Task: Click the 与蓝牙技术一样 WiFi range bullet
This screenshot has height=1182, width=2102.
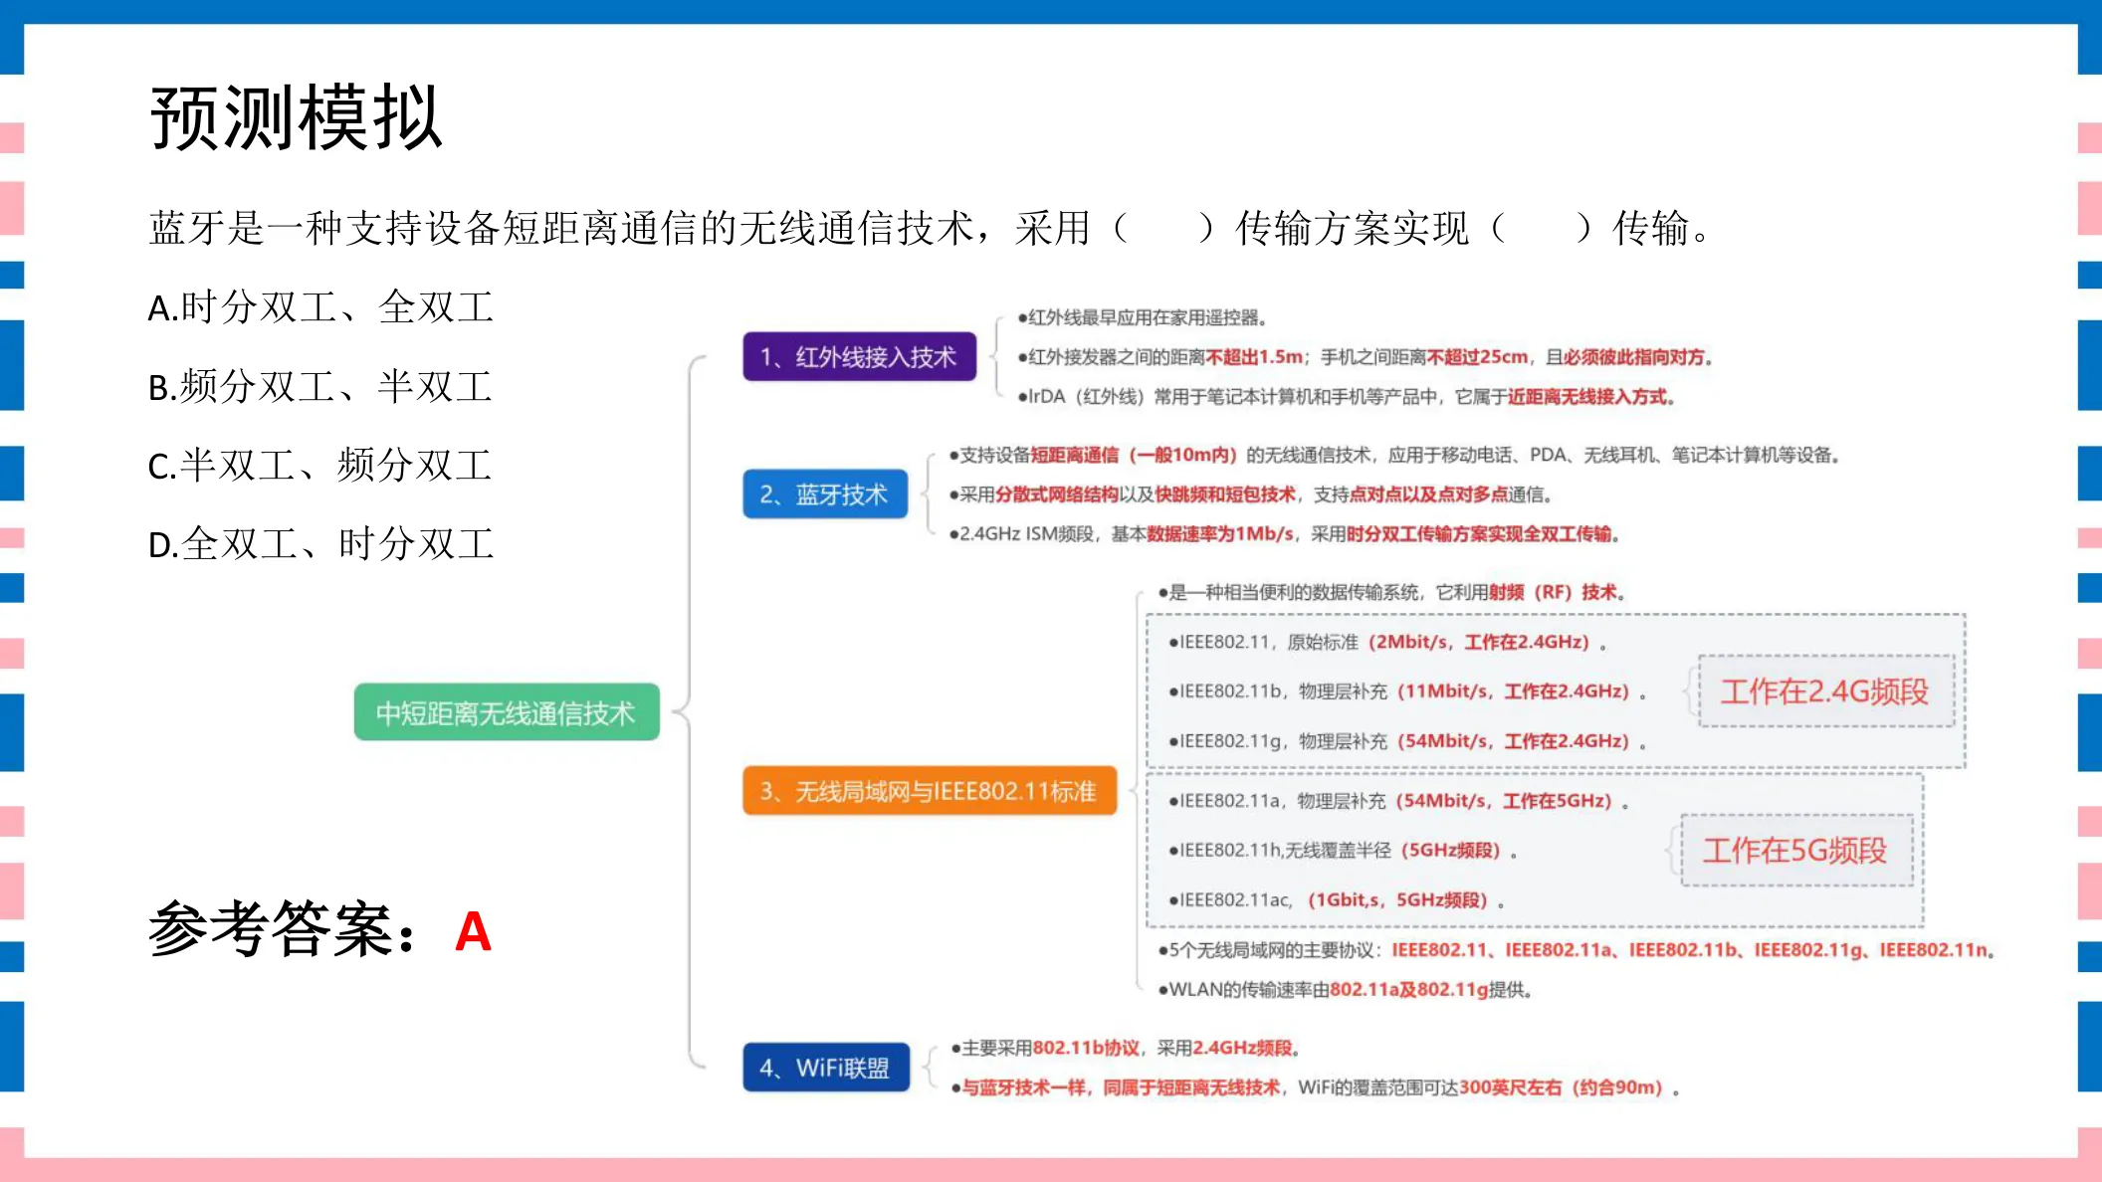Action: point(1316,1086)
